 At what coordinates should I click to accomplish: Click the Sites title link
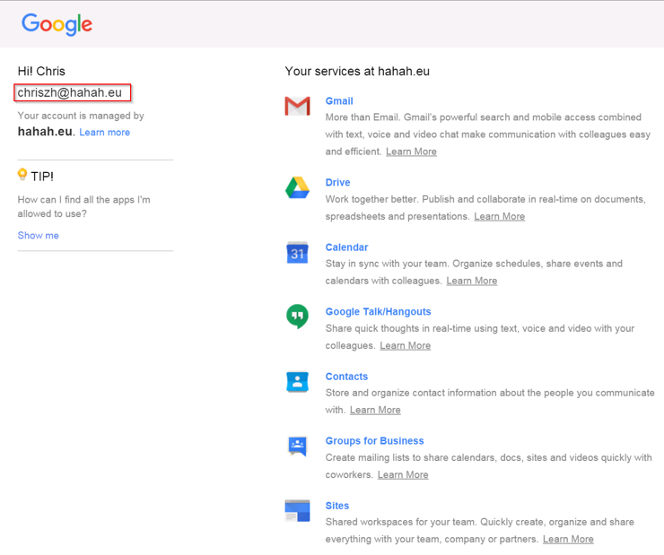pyautogui.click(x=337, y=506)
